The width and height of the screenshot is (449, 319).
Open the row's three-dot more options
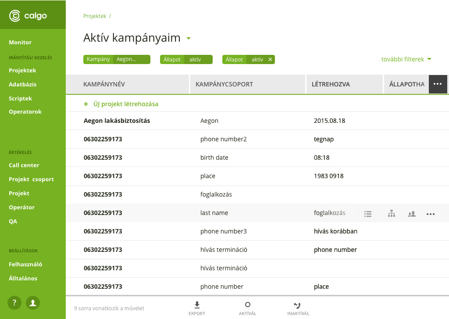pyautogui.click(x=431, y=214)
